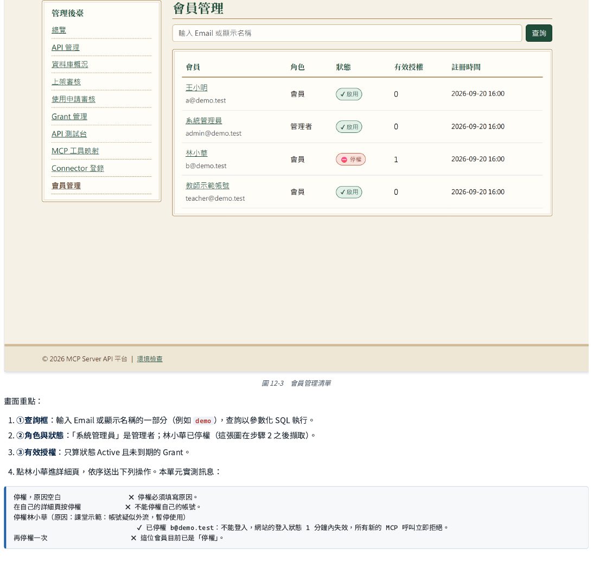Screen dimensions: 593x562
Task: Click message 不能停權自己的帳號。
Action: (168, 507)
